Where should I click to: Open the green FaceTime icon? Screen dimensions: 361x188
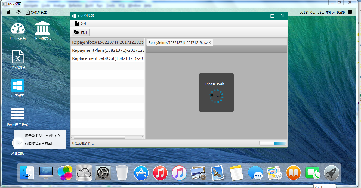pos(313,173)
